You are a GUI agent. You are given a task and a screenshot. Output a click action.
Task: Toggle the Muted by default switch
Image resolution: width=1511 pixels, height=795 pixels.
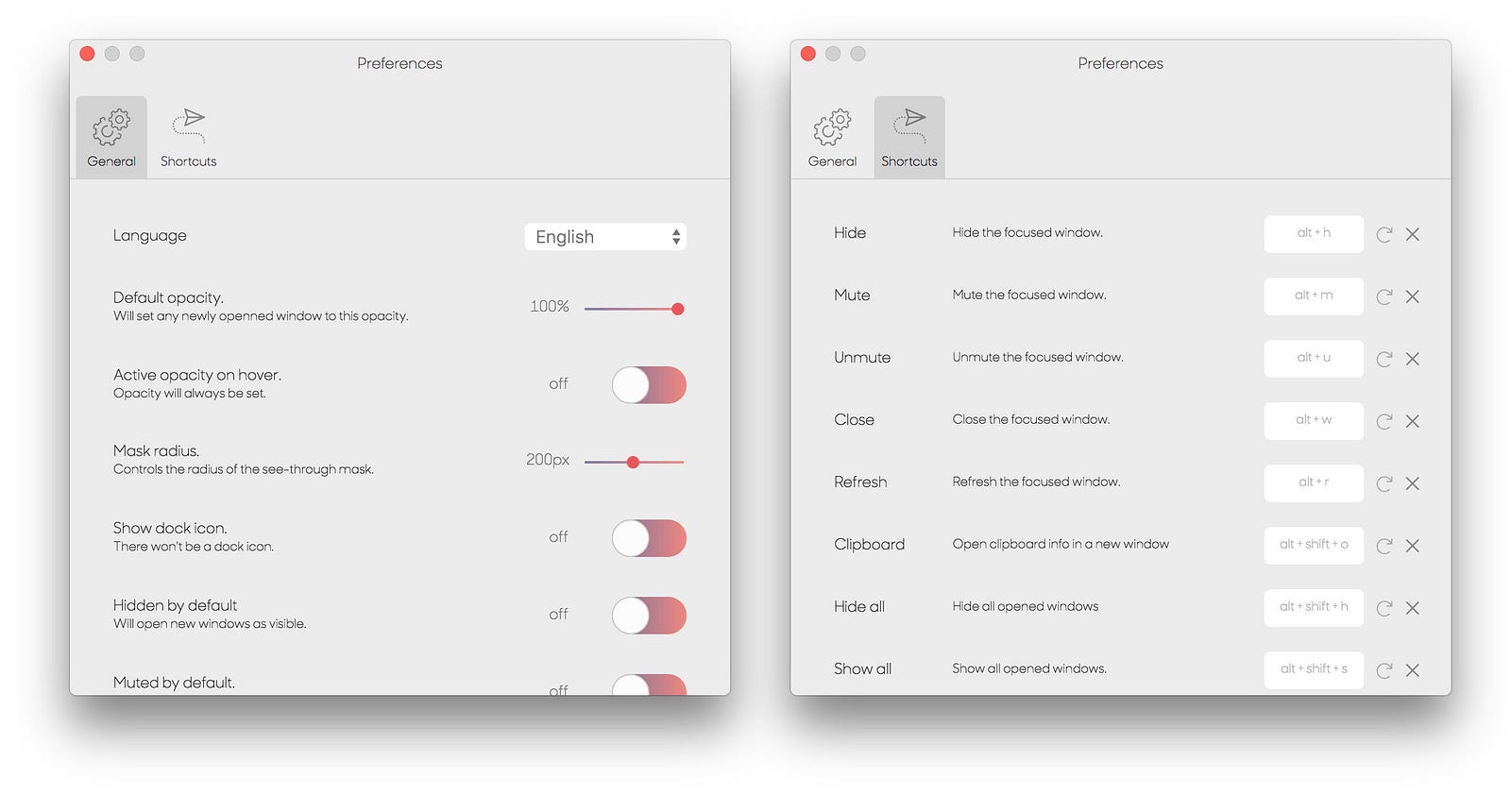pyautogui.click(x=649, y=685)
